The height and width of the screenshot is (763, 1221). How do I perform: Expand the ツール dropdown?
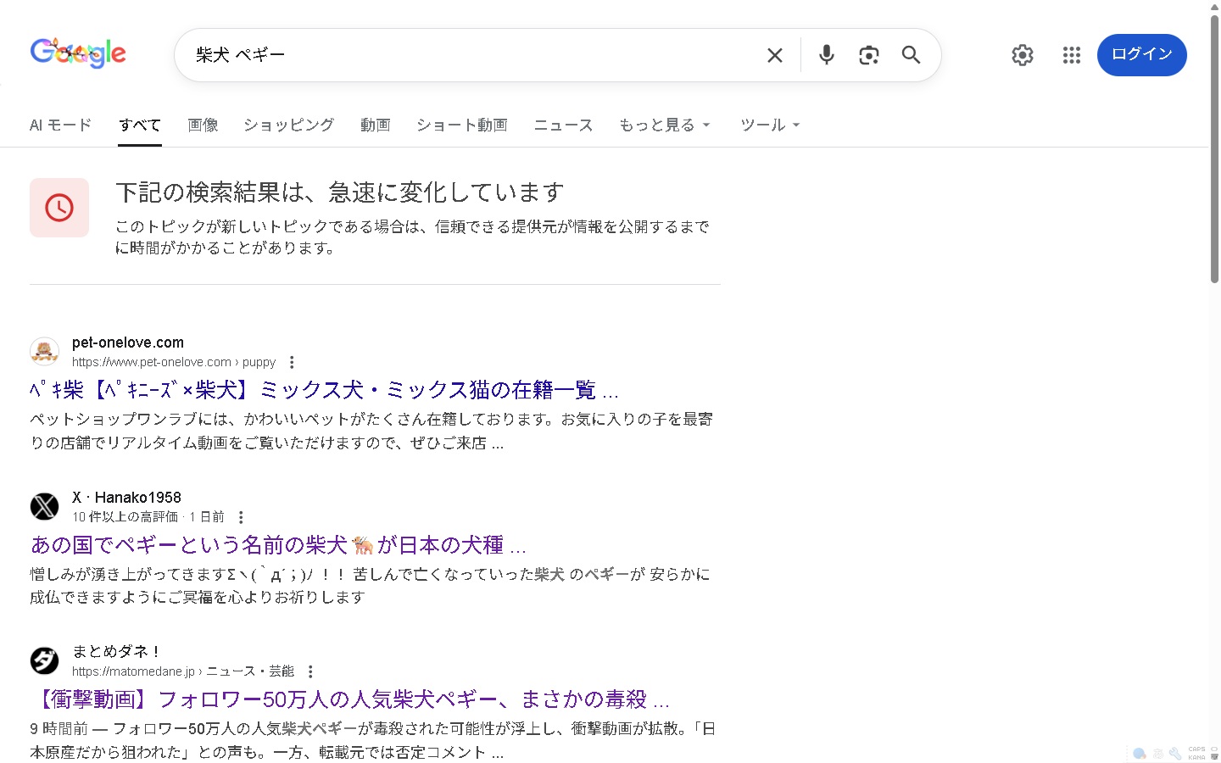(x=769, y=125)
